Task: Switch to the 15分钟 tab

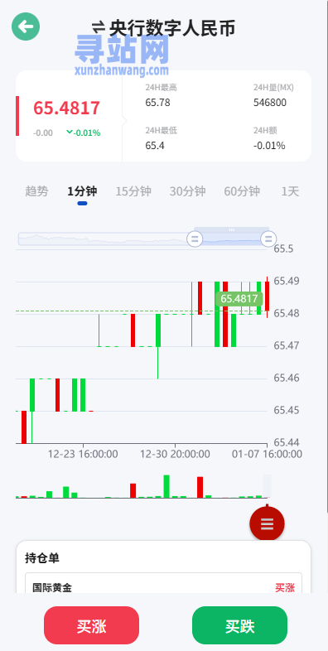Action: pyautogui.click(x=133, y=191)
